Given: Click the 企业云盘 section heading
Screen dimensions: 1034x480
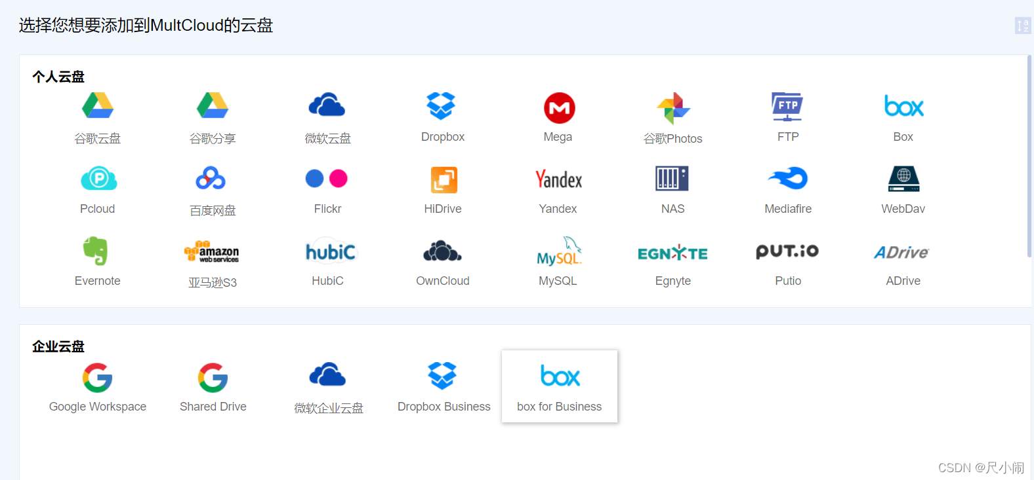Looking at the screenshot, I should tap(58, 346).
